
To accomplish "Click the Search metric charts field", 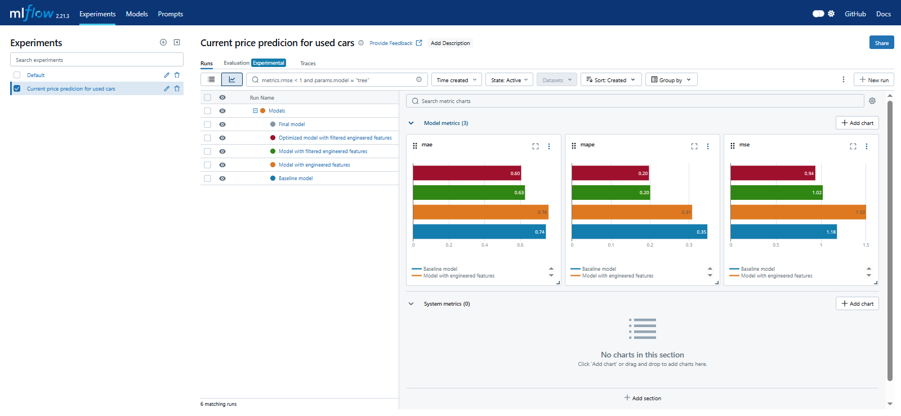I will [x=635, y=101].
